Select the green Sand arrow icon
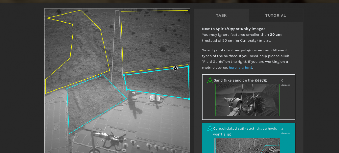The width and height of the screenshot is (339, 153). pyautogui.click(x=210, y=80)
